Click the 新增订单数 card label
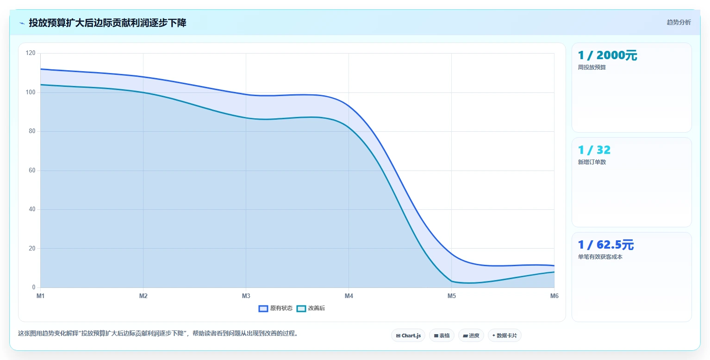Image resolution: width=710 pixels, height=360 pixels. click(x=592, y=162)
